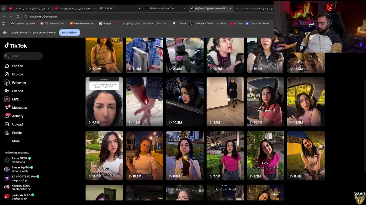
Task: Open the video with 8.1M views
Action: 225,102
